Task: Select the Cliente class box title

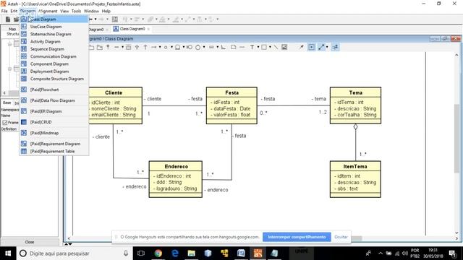Action: click(x=114, y=92)
